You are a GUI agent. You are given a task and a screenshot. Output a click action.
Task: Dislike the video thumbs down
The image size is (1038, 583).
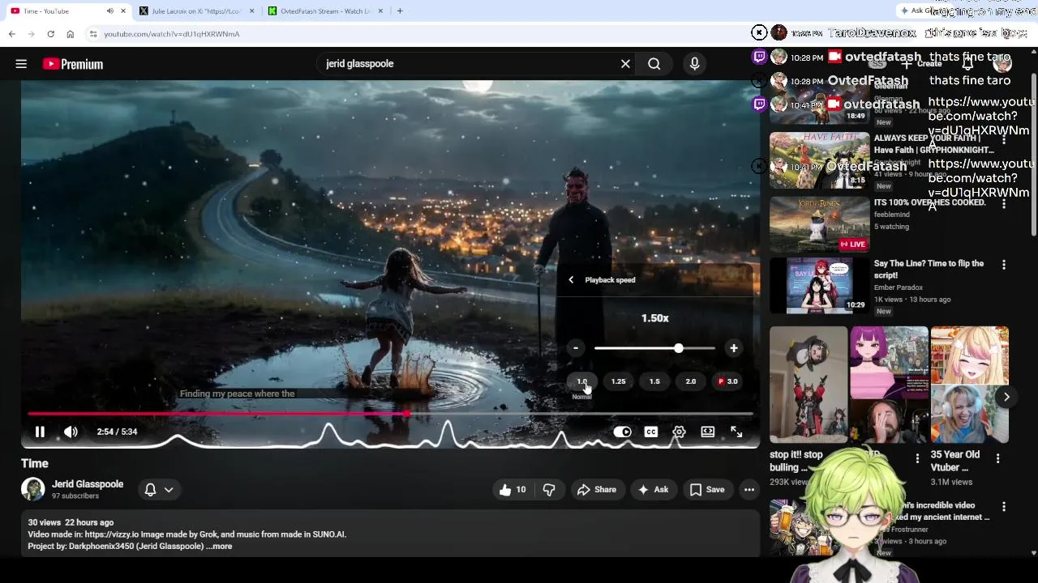pyautogui.click(x=549, y=490)
